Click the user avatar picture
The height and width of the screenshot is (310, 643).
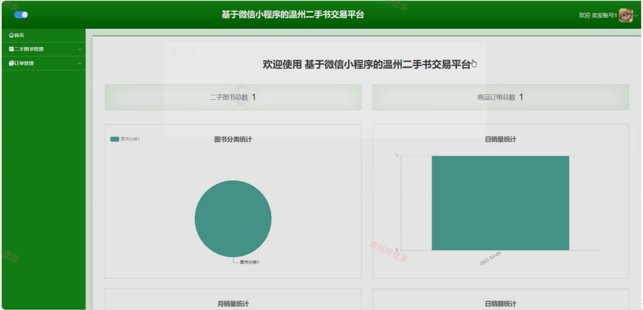coord(626,15)
